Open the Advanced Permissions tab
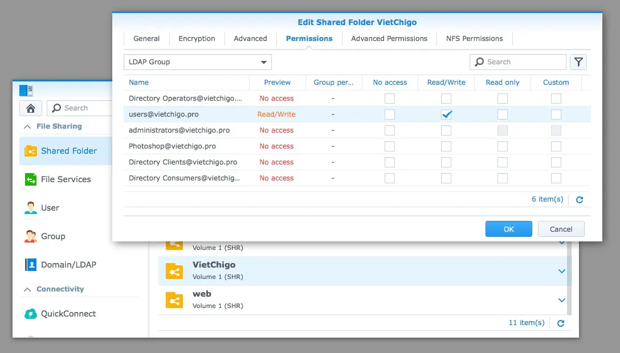 coord(389,39)
